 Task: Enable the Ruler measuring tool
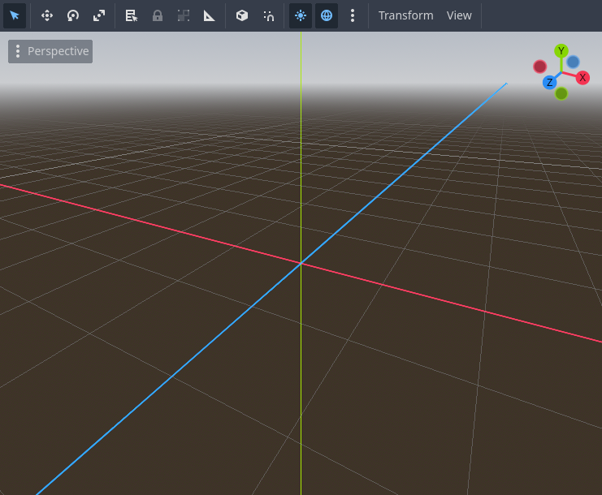click(210, 15)
